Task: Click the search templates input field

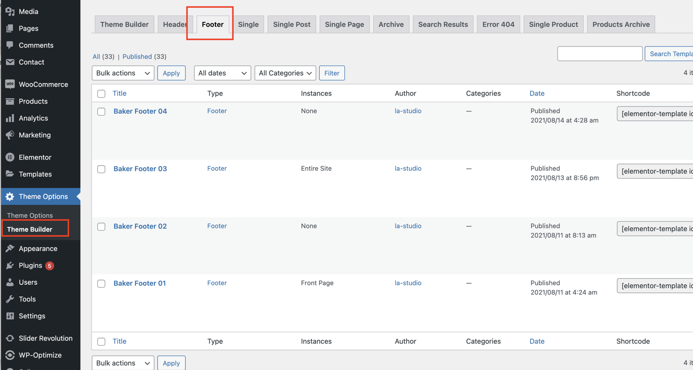Action: [599, 54]
